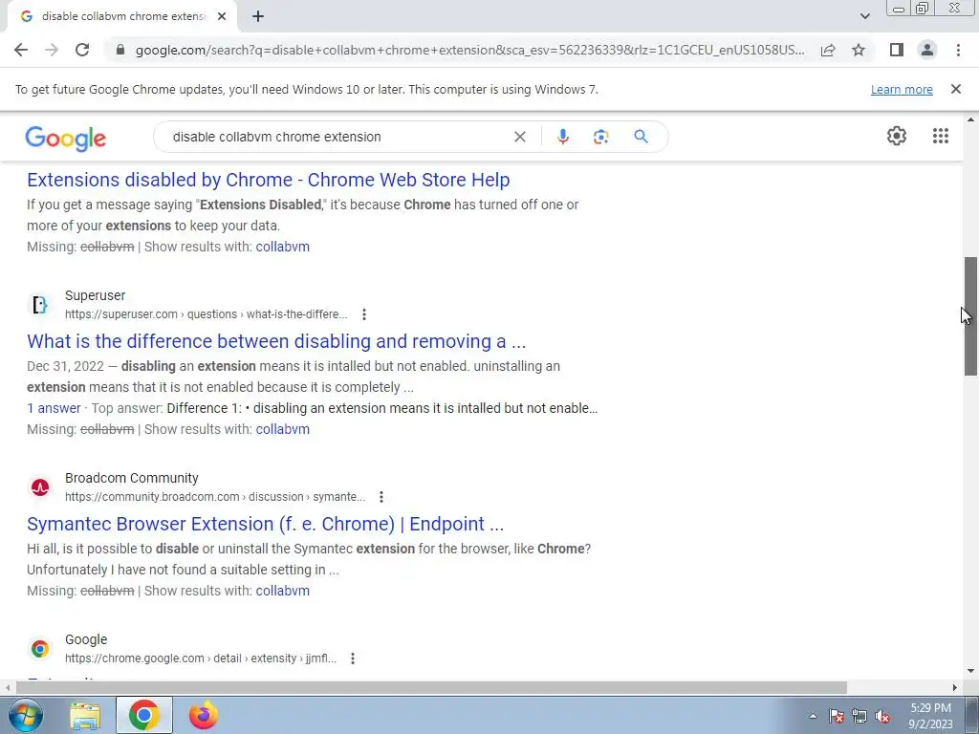Clear the search box text

coord(519,137)
